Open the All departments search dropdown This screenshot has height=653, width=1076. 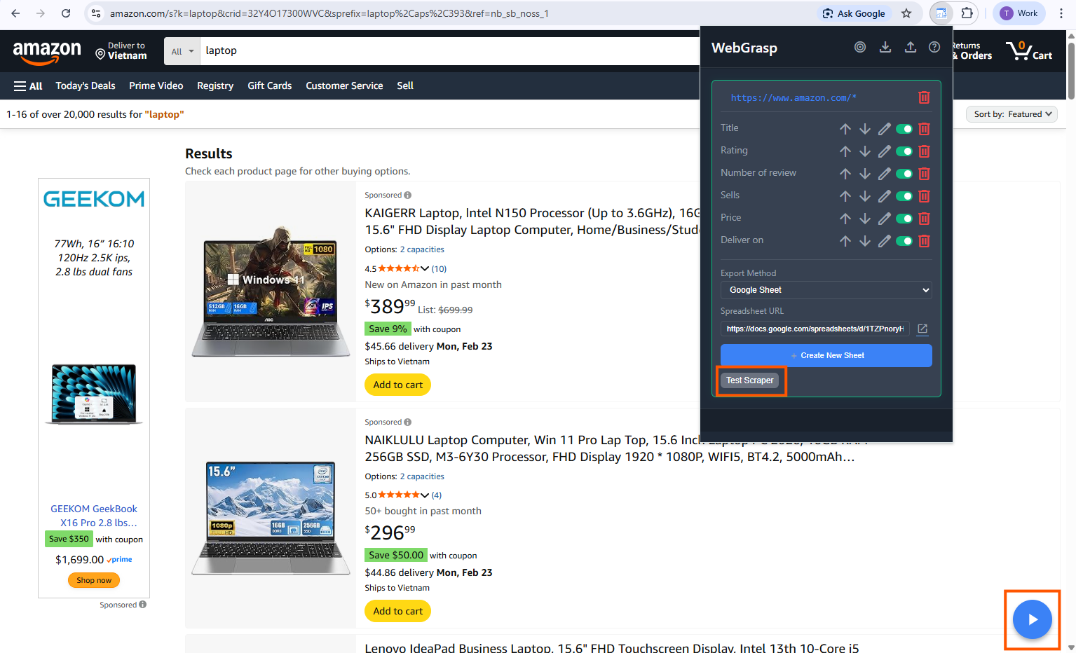pos(182,51)
